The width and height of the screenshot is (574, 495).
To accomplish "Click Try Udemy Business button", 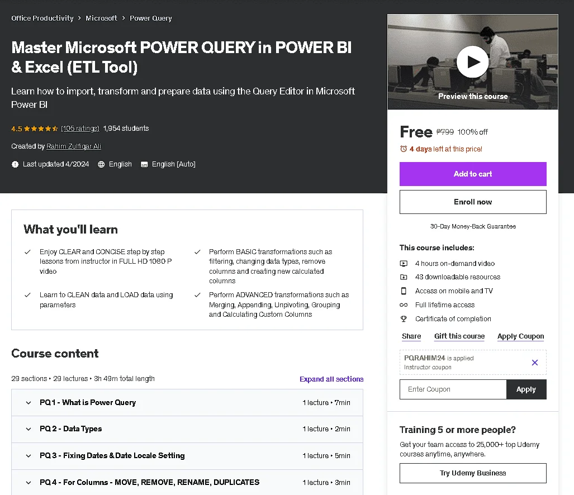I will point(473,473).
